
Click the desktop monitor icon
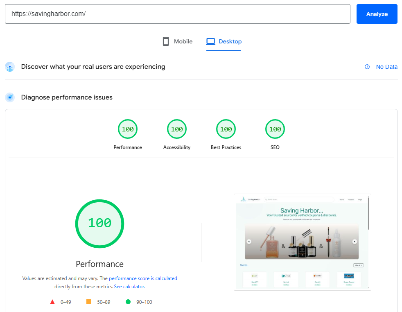pos(211,41)
